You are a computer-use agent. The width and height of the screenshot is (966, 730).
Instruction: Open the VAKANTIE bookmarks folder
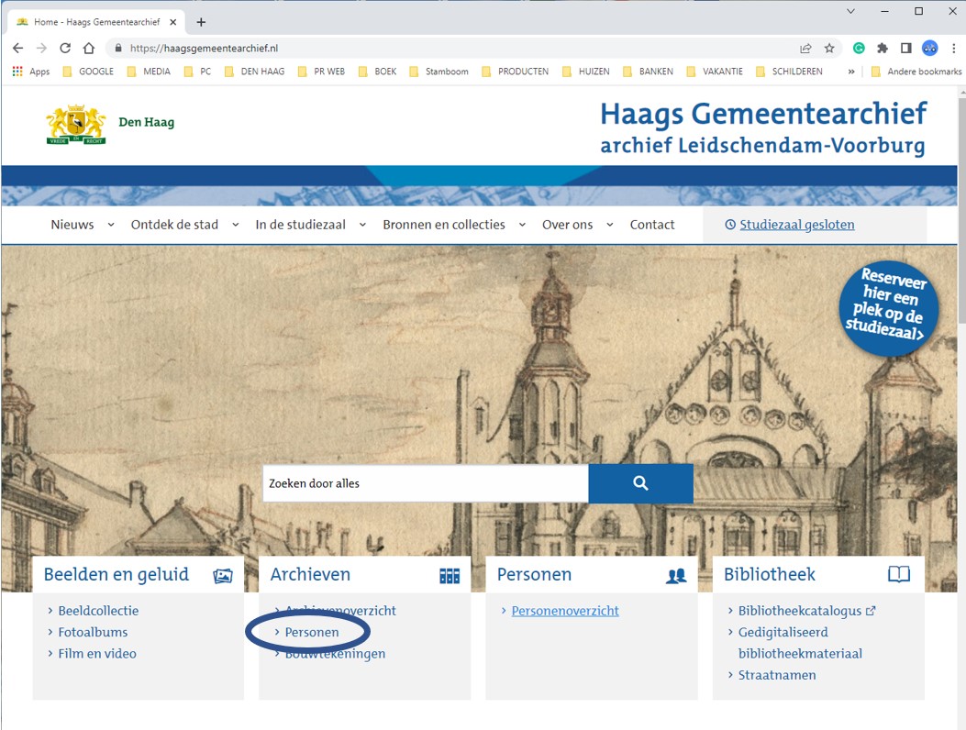tap(715, 72)
